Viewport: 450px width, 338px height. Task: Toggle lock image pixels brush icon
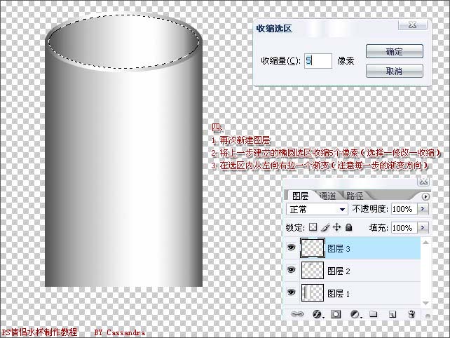[325, 227]
